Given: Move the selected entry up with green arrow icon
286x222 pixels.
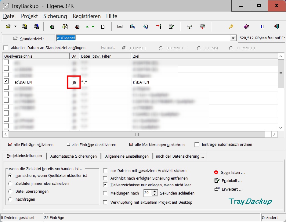Looking at the screenshot, I should tap(86, 27).
